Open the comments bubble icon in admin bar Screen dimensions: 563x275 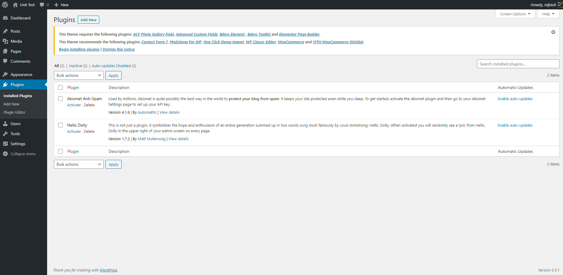point(42,5)
